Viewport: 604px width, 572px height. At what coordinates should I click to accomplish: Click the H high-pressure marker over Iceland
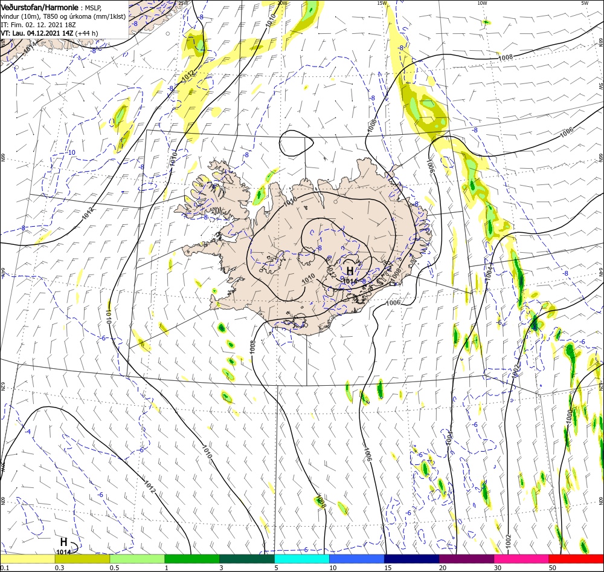[x=350, y=271]
